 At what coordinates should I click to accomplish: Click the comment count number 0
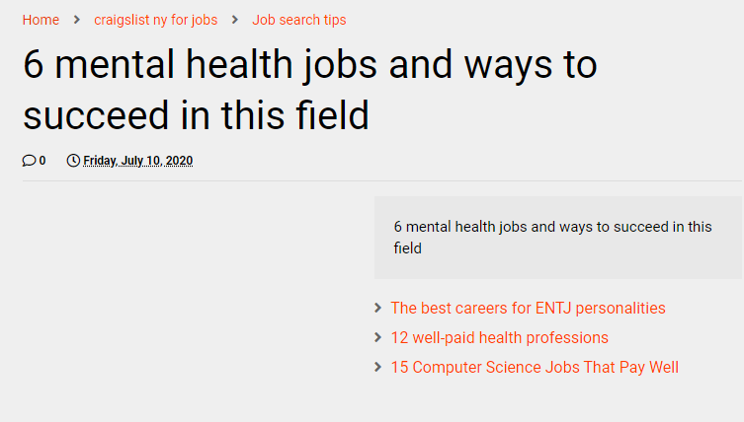(42, 161)
